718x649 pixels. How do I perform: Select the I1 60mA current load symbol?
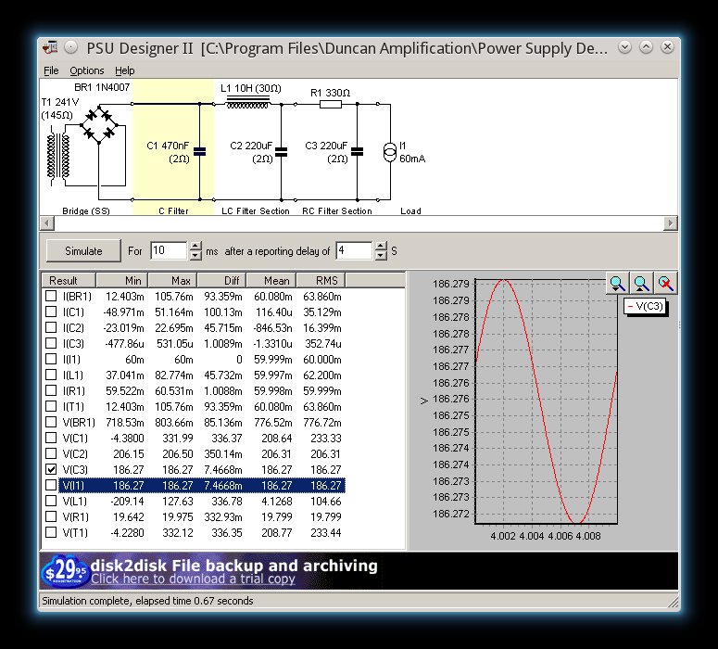click(x=390, y=152)
